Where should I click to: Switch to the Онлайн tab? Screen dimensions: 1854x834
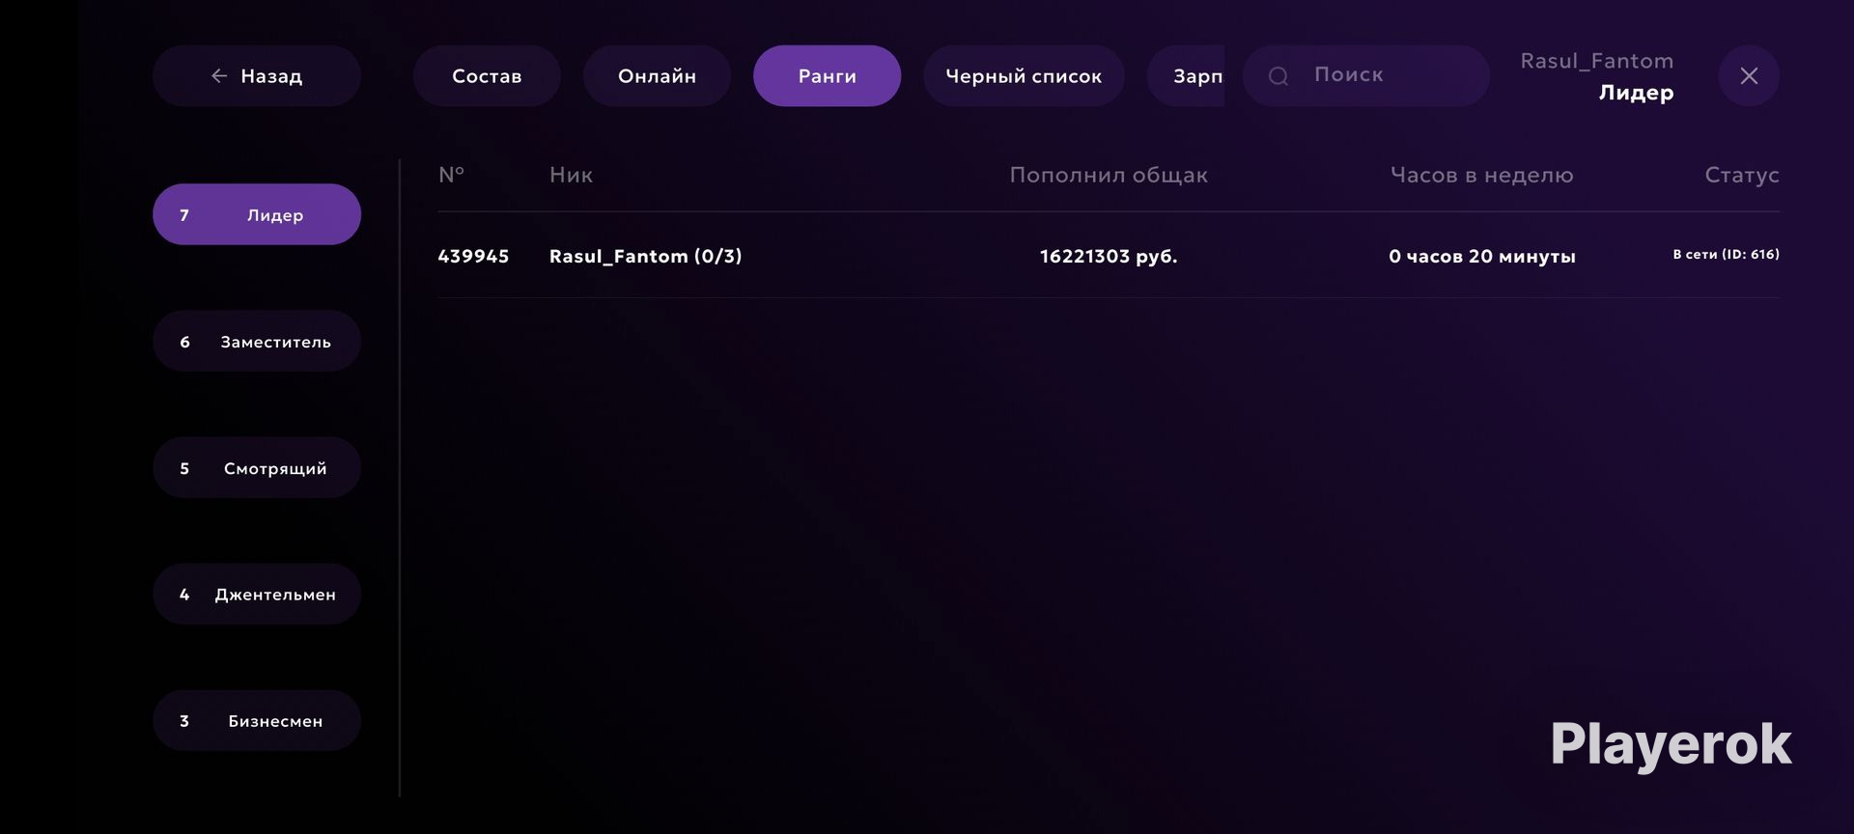coord(657,75)
